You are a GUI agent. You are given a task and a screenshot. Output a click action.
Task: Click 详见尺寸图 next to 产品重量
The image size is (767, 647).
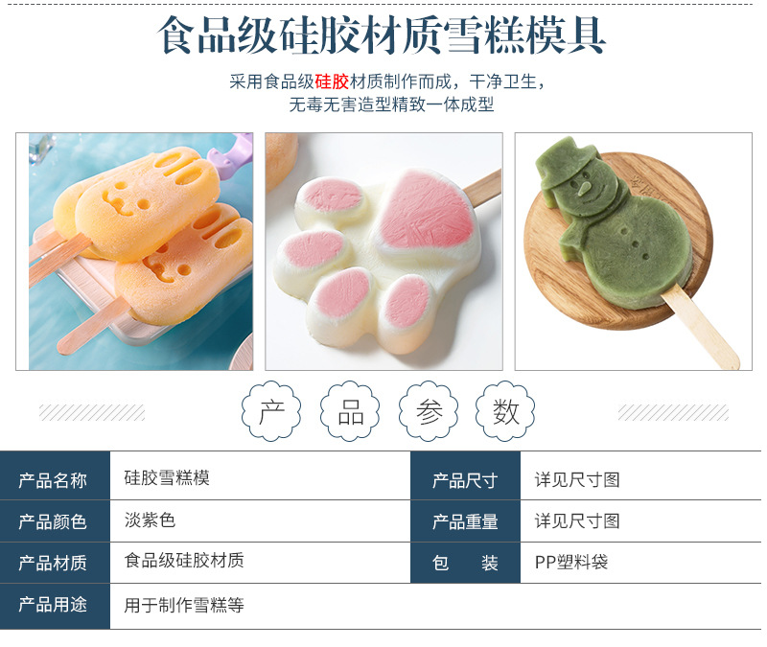pyautogui.click(x=577, y=521)
